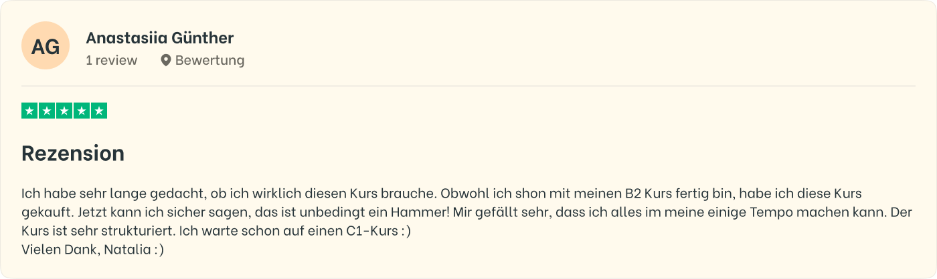Viewport: 937px width, 279px height.
Task: Open Anastasiia Günther's profile name
Action: (160, 38)
